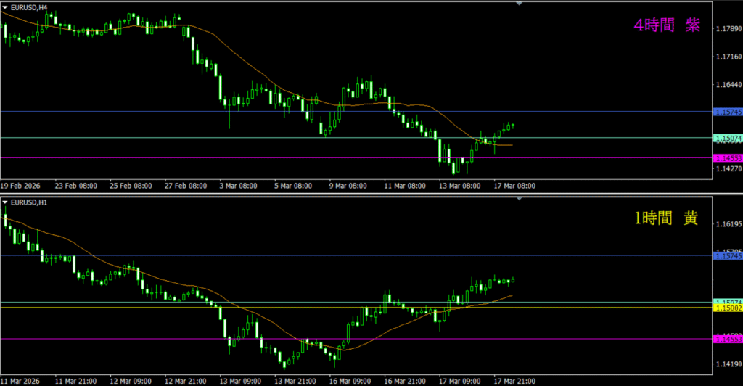Click the yellow 1時間 黄 text label
The width and height of the screenshot is (743, 386).
(x=666, y=218)
